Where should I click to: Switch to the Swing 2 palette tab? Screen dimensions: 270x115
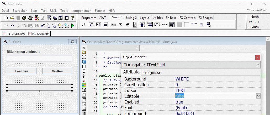click(131, 18)
